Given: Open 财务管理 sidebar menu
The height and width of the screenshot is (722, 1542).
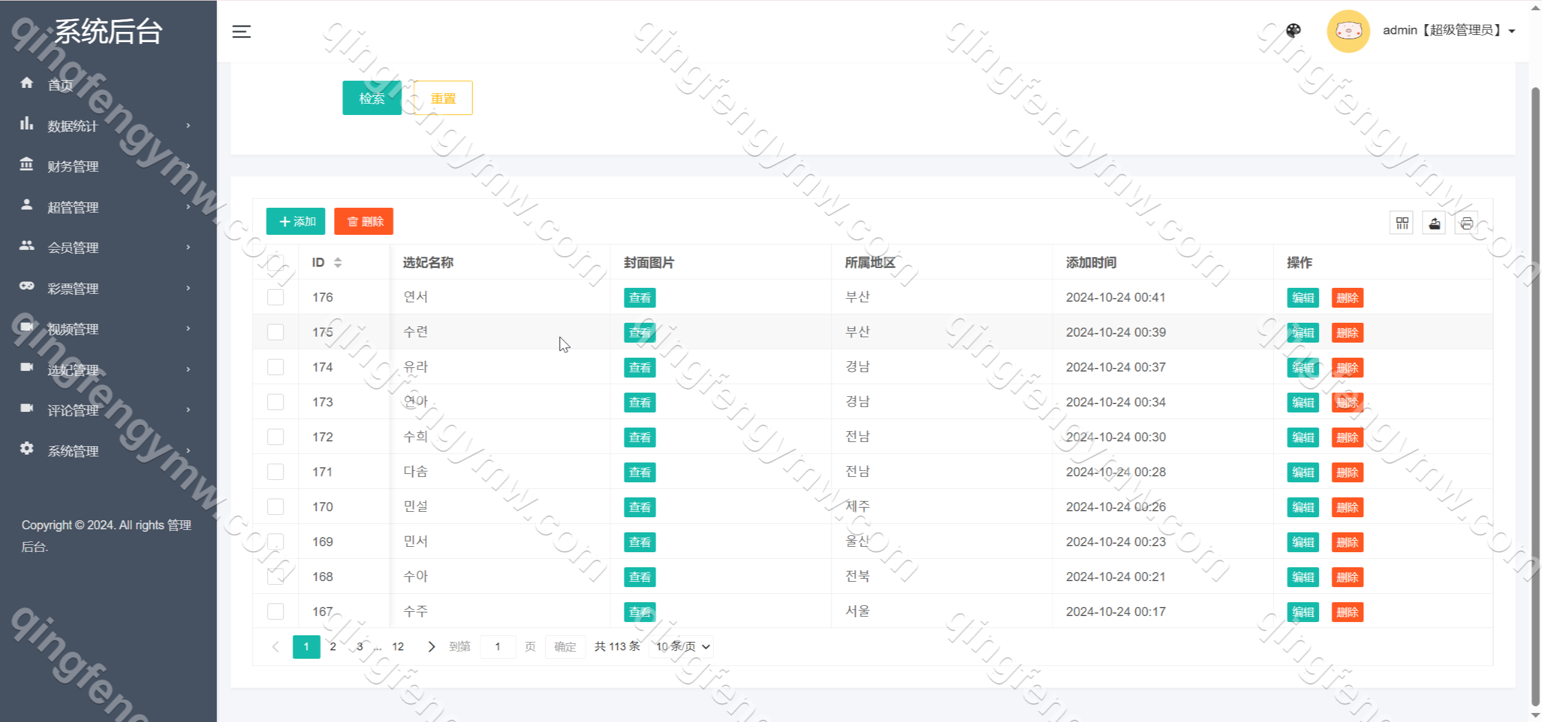Looking at the screenshot, I should pyautogui.click(x=73, y=166).
